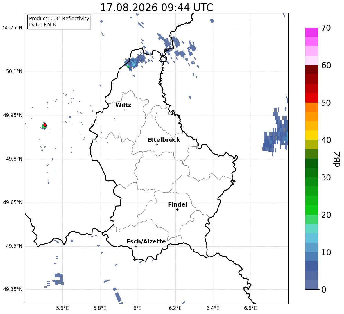
Task: Click the 50.1°N latitude tick label
Action: coord(13,71)
